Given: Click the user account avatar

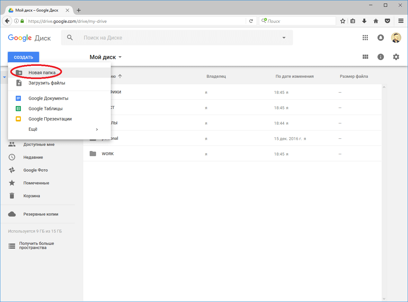Looking at the screenshot, I should click(396, 38).
